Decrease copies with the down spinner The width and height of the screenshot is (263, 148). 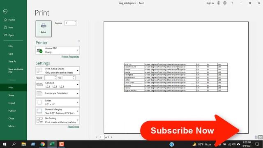point(75,24)
